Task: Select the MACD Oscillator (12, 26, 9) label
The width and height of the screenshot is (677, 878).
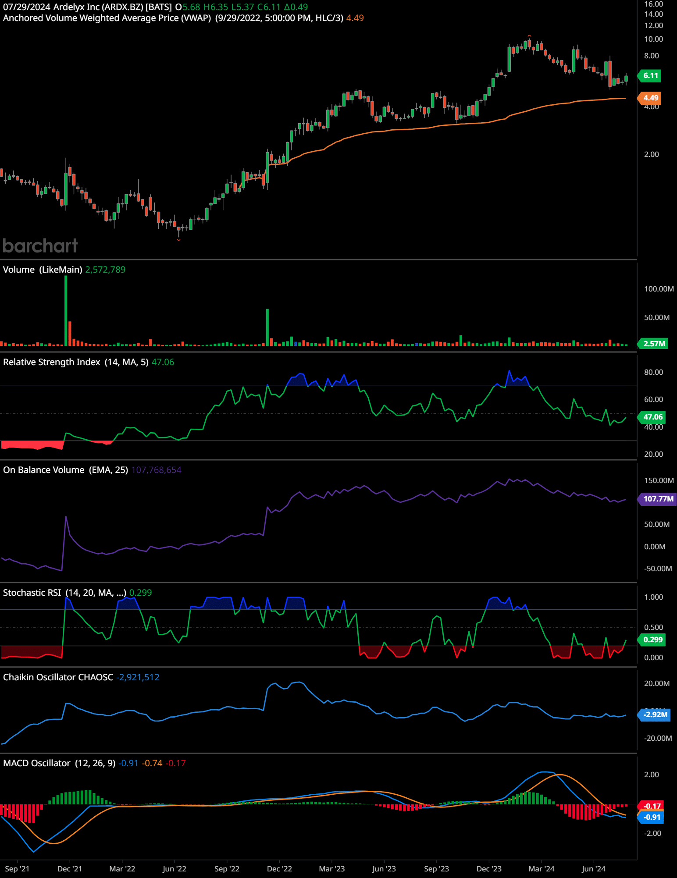Action: coord(59,763)
